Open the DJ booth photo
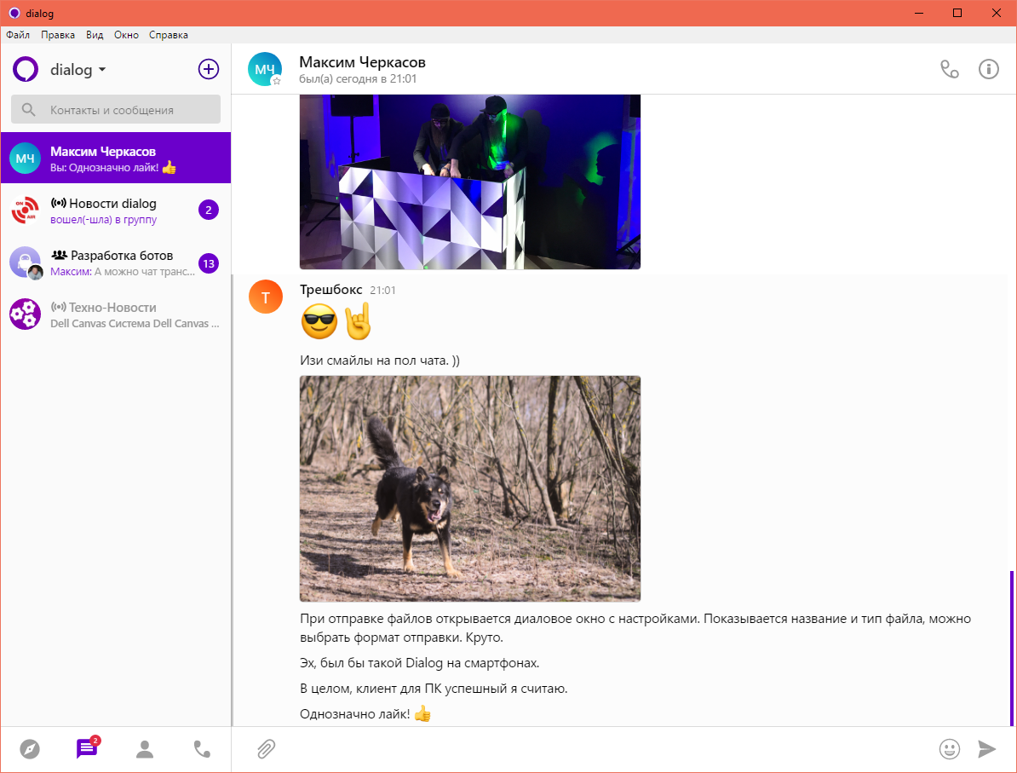The height and width of the screenshot is (773, 1017). pos(469,182)
